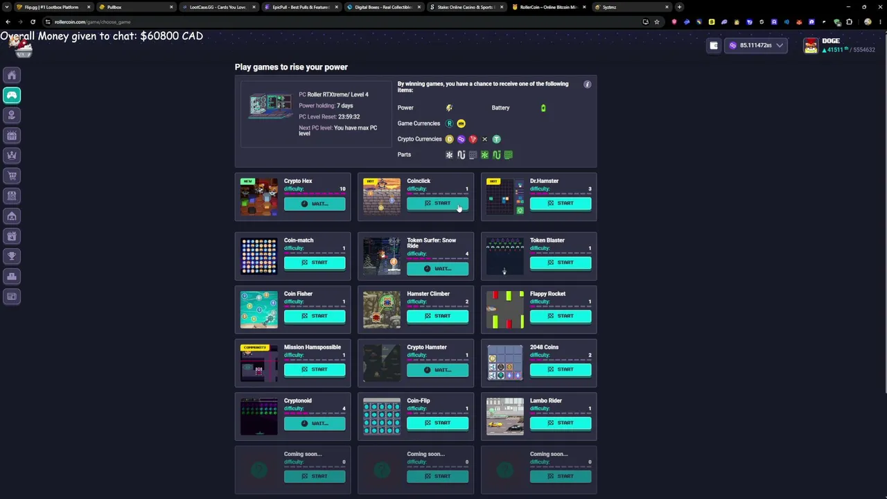Switch to the Stake casino browser tab
This screenshot has height=499, width=887.
(465, 7)
